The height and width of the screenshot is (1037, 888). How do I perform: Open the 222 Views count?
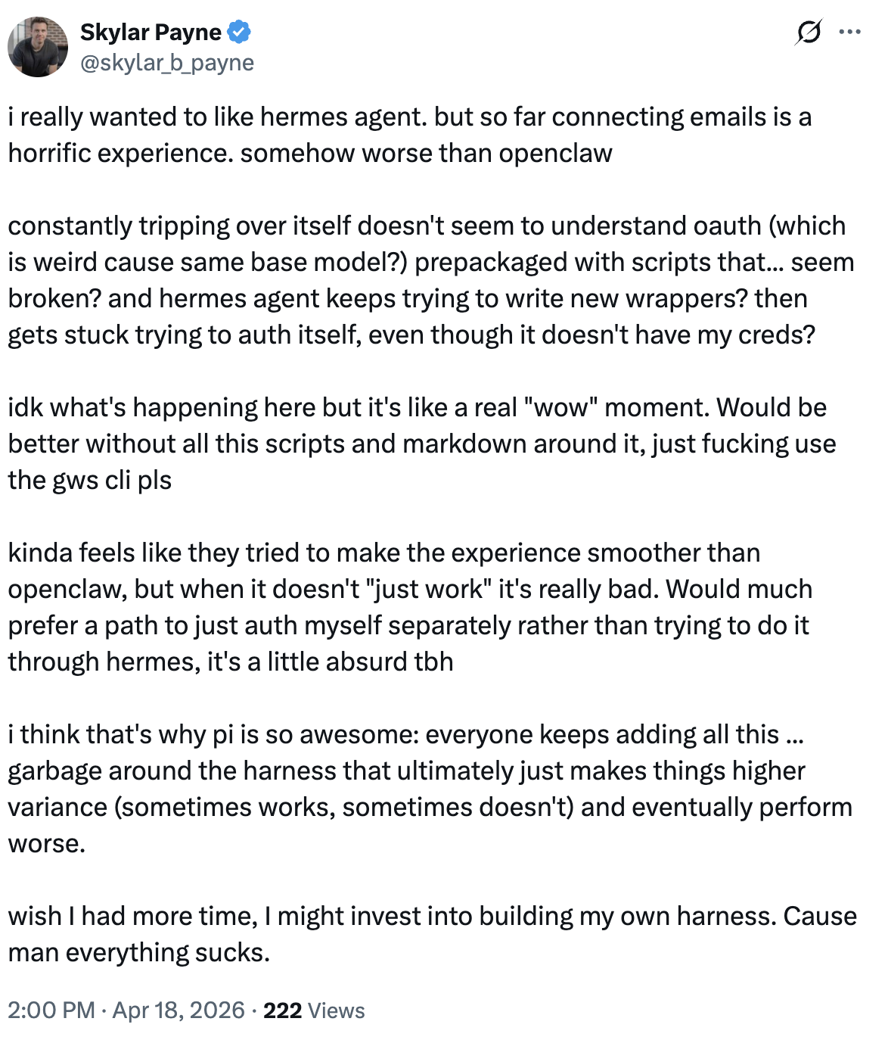click(x=314, y=1011)
